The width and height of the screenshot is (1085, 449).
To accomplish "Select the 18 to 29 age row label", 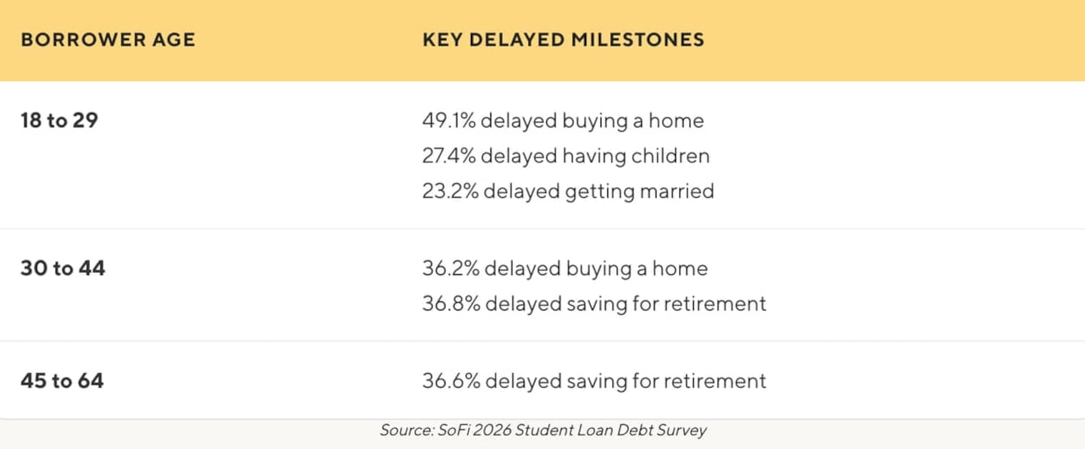I will pyautogui.click(x=60, y=120).
